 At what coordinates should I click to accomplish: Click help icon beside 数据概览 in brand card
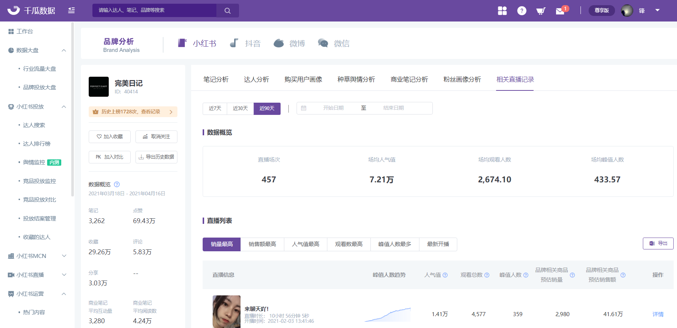(117, 184)
